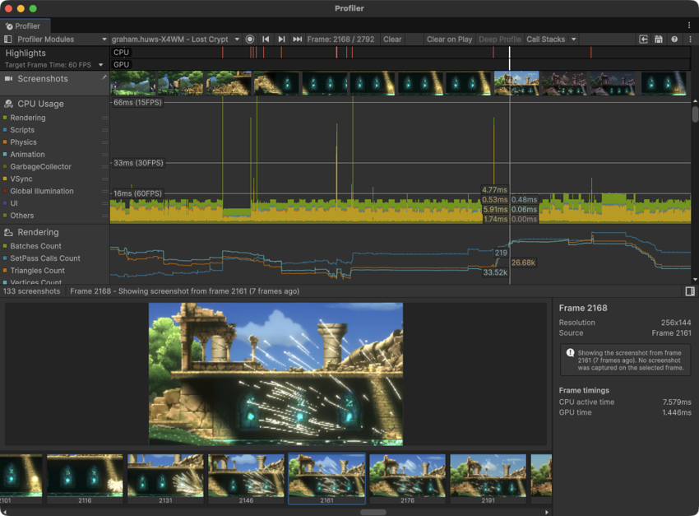Toggle the UI category in CPU Usage
The width and height of the screenshot is (699, 516).
(x=5, y=203)
